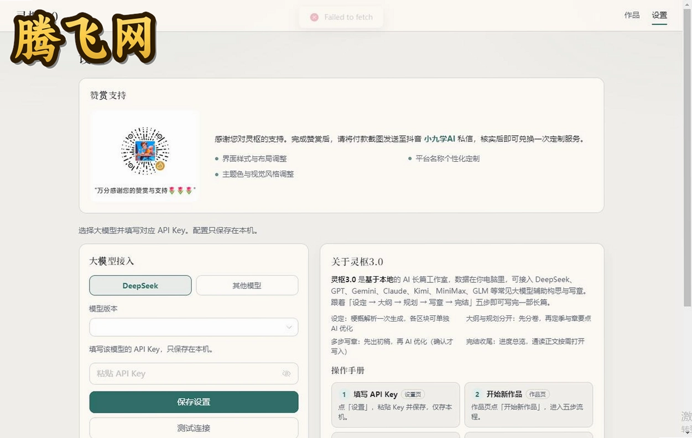Select the DeepSeek model option
The height and width of the screenshot is (438, 692).
tap(141, 286)
